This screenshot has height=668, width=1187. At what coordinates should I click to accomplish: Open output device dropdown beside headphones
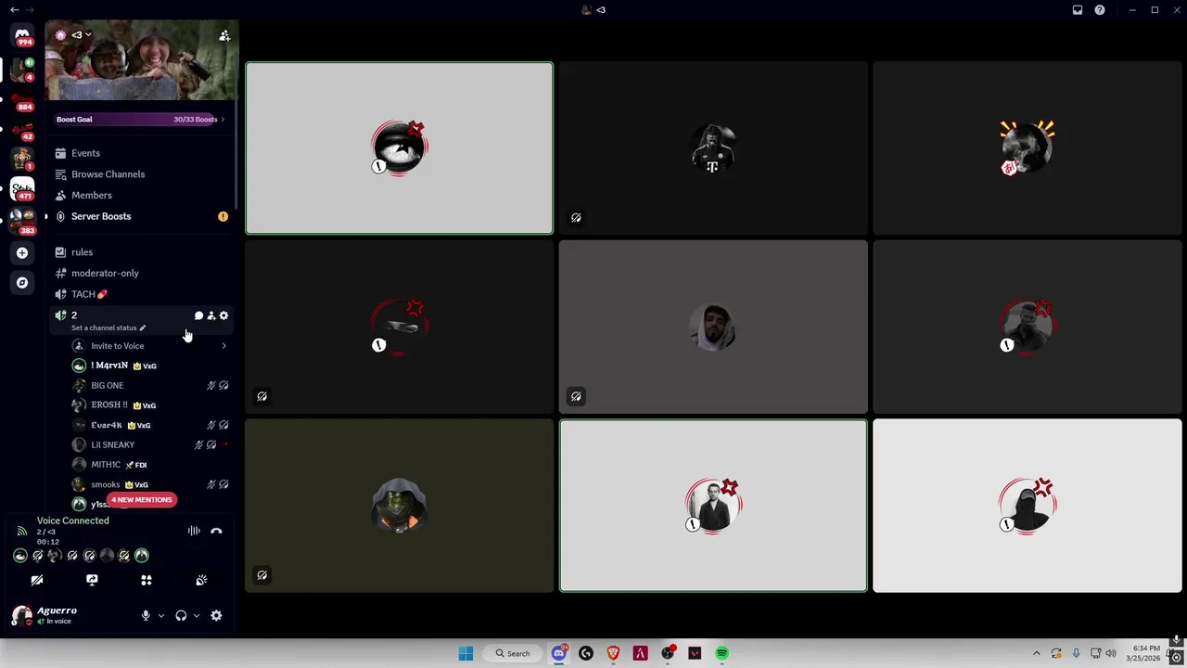tap(197, 616)
